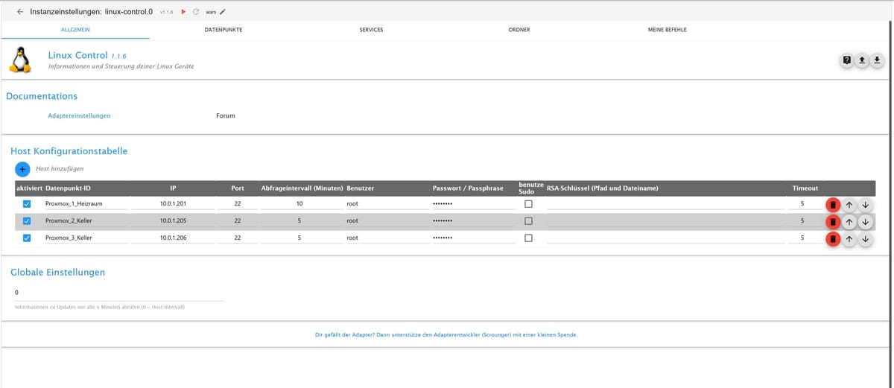The image size is (894, 388).
Task: Edit the password field of Proxmox_3_Keller
Action: (473, 238)
